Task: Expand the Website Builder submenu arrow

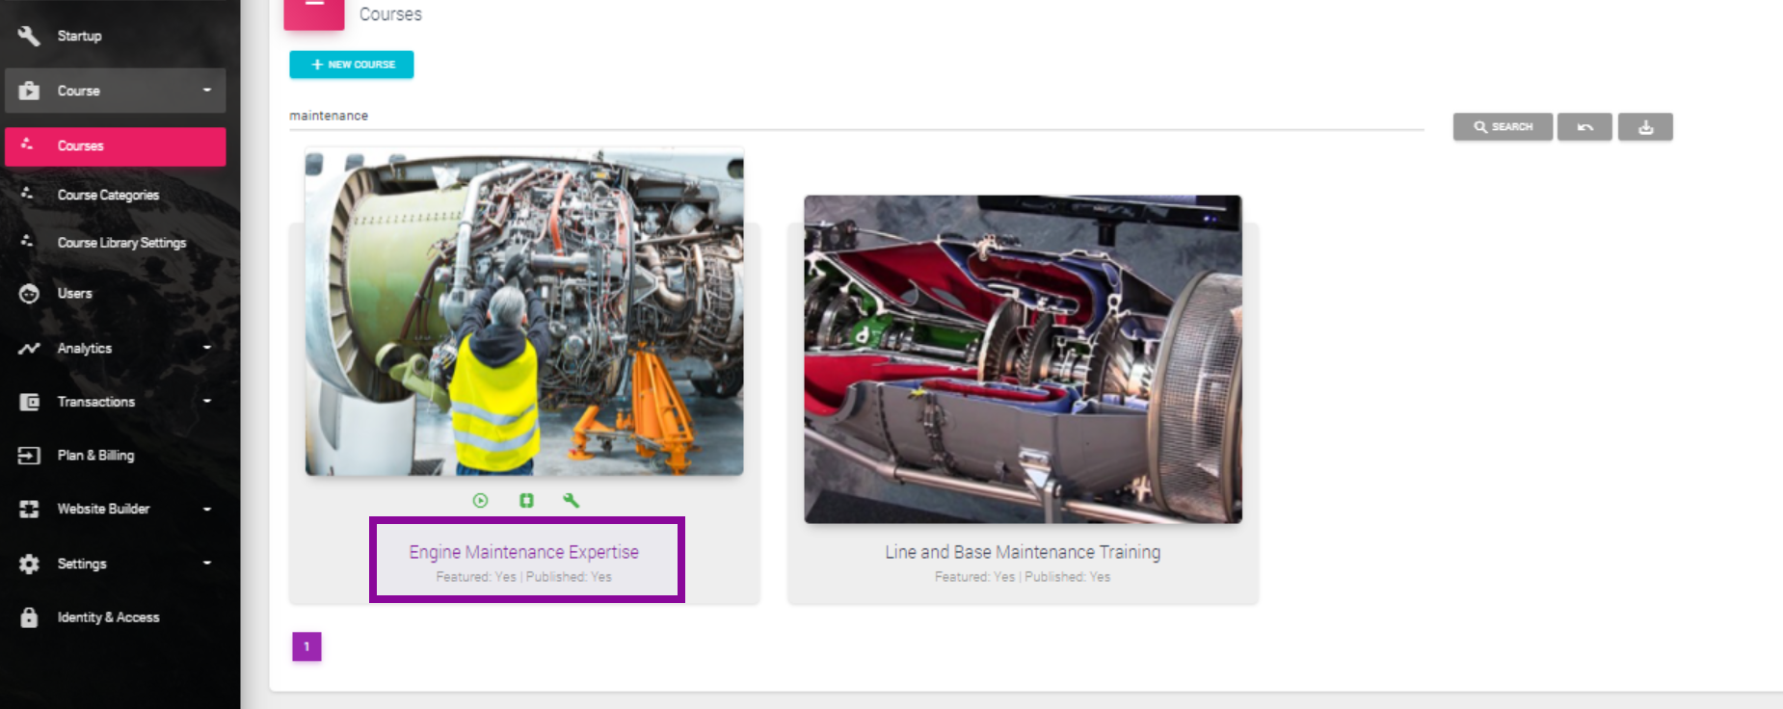Action: (207, 509)
